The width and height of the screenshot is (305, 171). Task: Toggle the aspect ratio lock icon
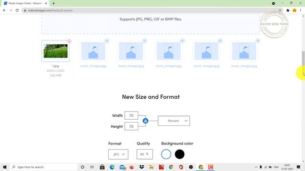145,121
